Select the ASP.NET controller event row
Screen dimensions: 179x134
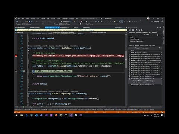click(145, 61)
